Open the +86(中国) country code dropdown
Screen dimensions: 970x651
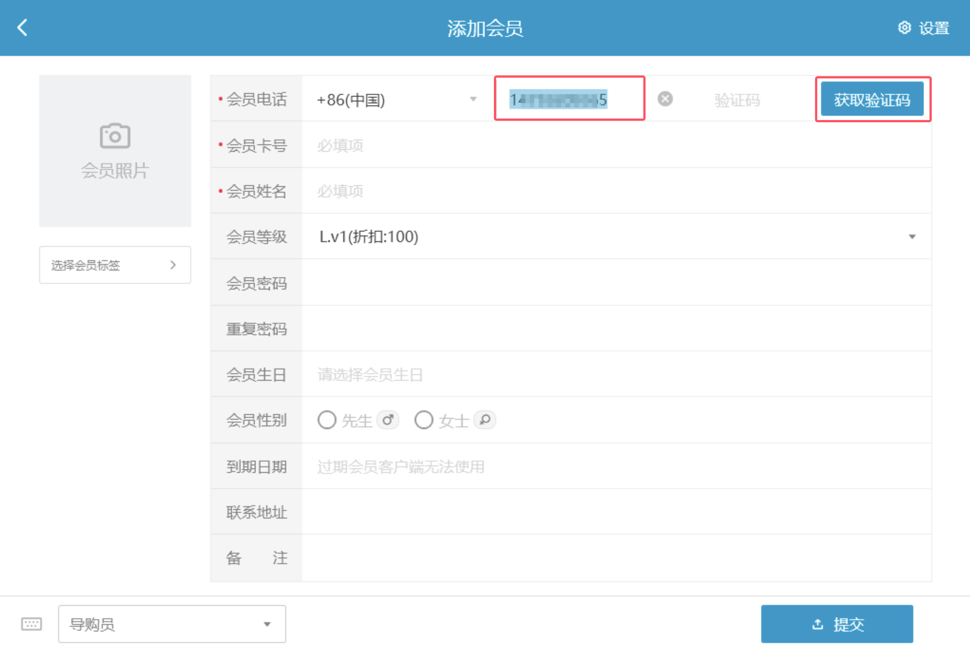coord(397,100)
